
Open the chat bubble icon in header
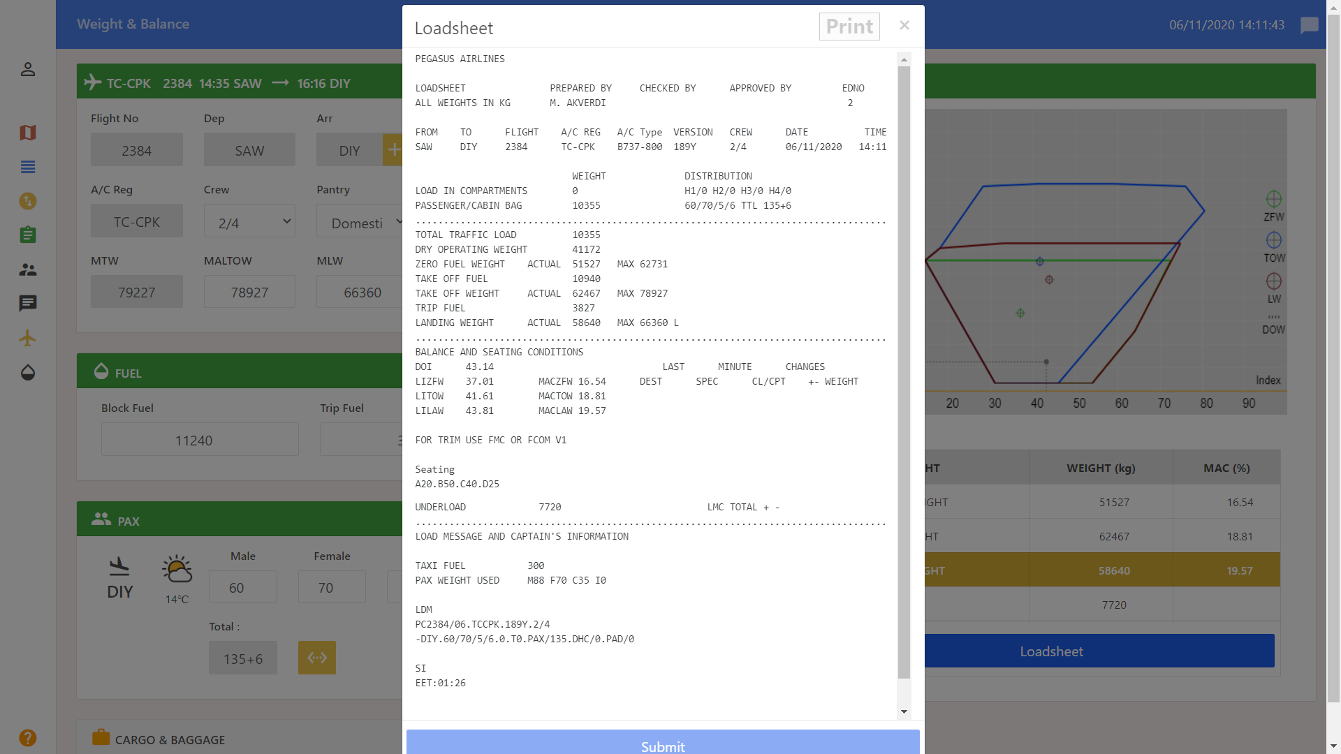[1310, 26]
